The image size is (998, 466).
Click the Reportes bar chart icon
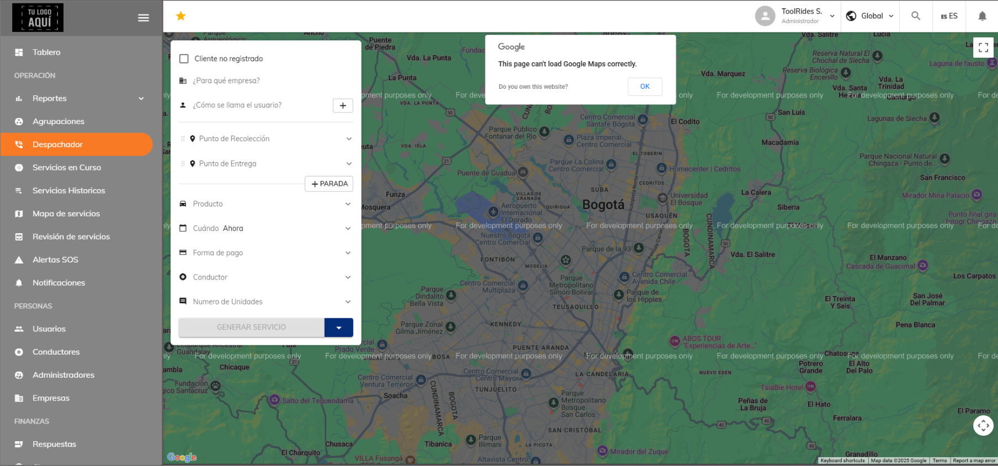(x=19, y=99)
